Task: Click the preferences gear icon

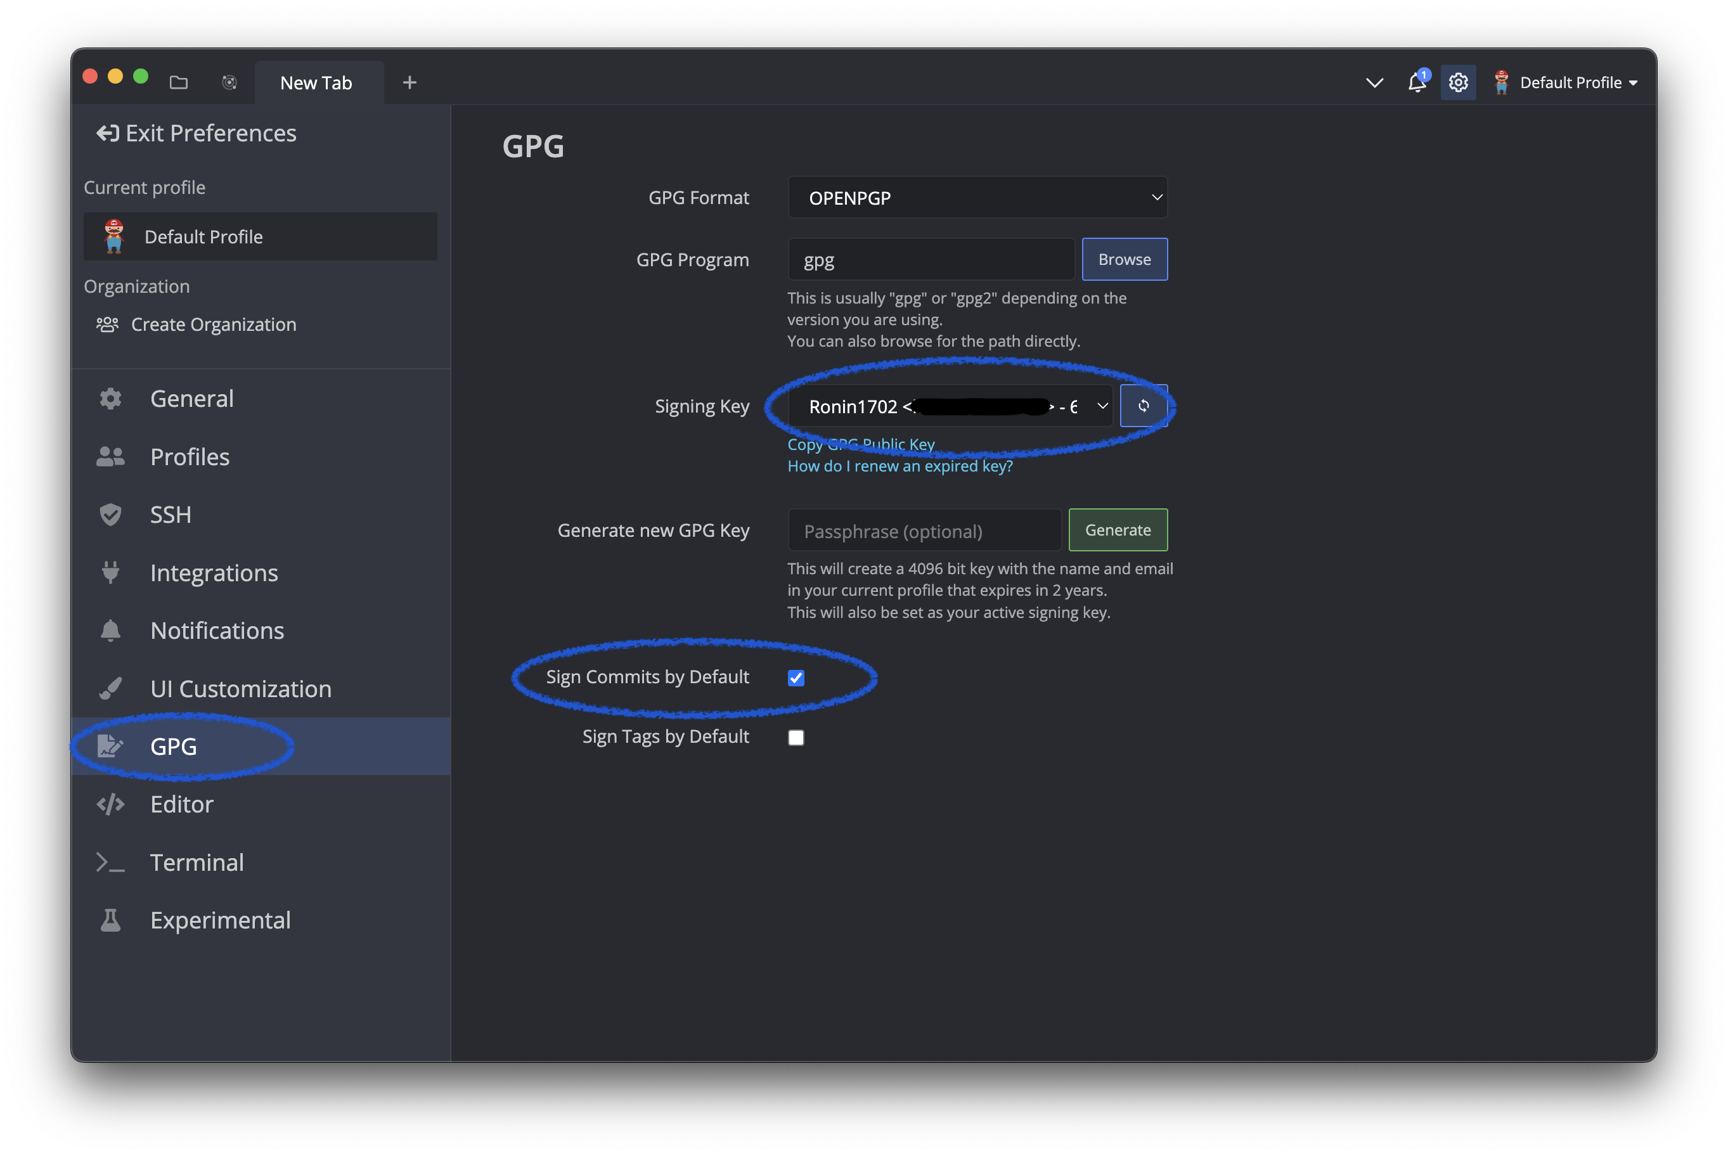Action: (x=1457, y=82)
